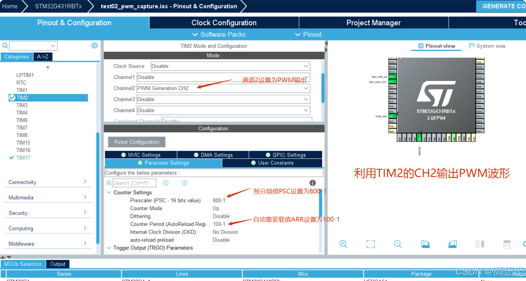Collapse the Counter Settings group
Screen dimensions: 526x281
tap(109, 192)
